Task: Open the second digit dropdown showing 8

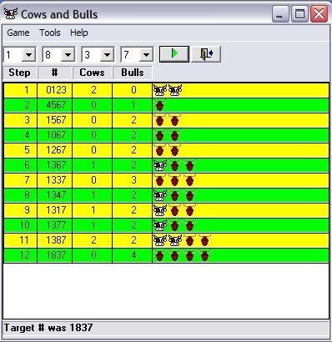Action: (x=68, y=55)
